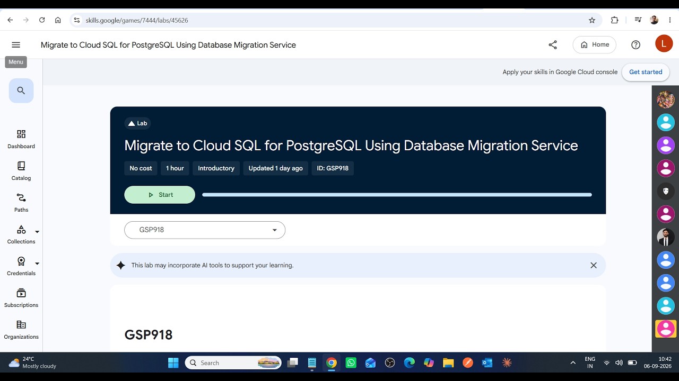The width and height of the screenshot is (679, 381).
Task: Click the ID: GSP918 tag
Action: [333, 168]
